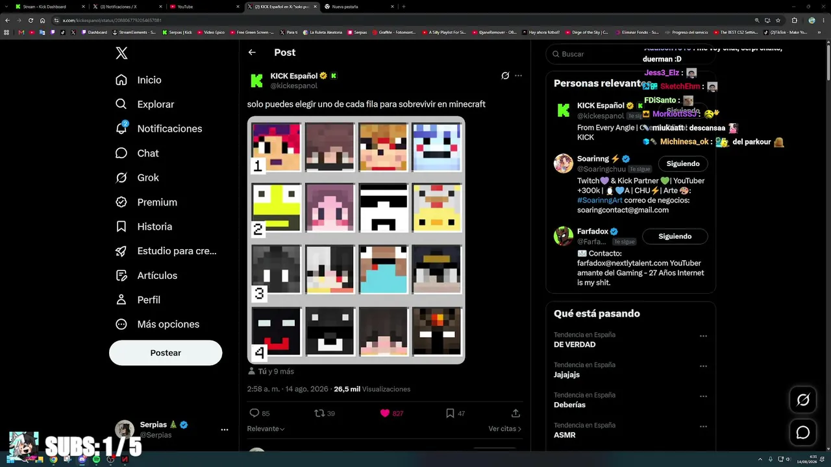Image resolution: width=831 pixels, height=467 pixels.
Task: Click the Chrome icon in the taskbar
Action: coord(53,460)
